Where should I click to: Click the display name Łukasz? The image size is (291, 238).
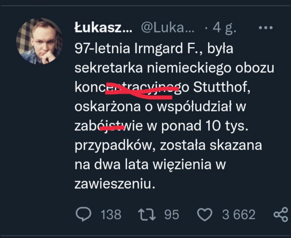click(x=103, y=28)
